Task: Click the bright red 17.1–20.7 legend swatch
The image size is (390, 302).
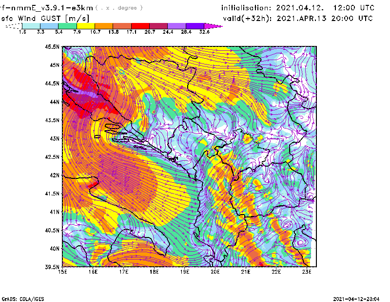Action: [x=140, y=26]
